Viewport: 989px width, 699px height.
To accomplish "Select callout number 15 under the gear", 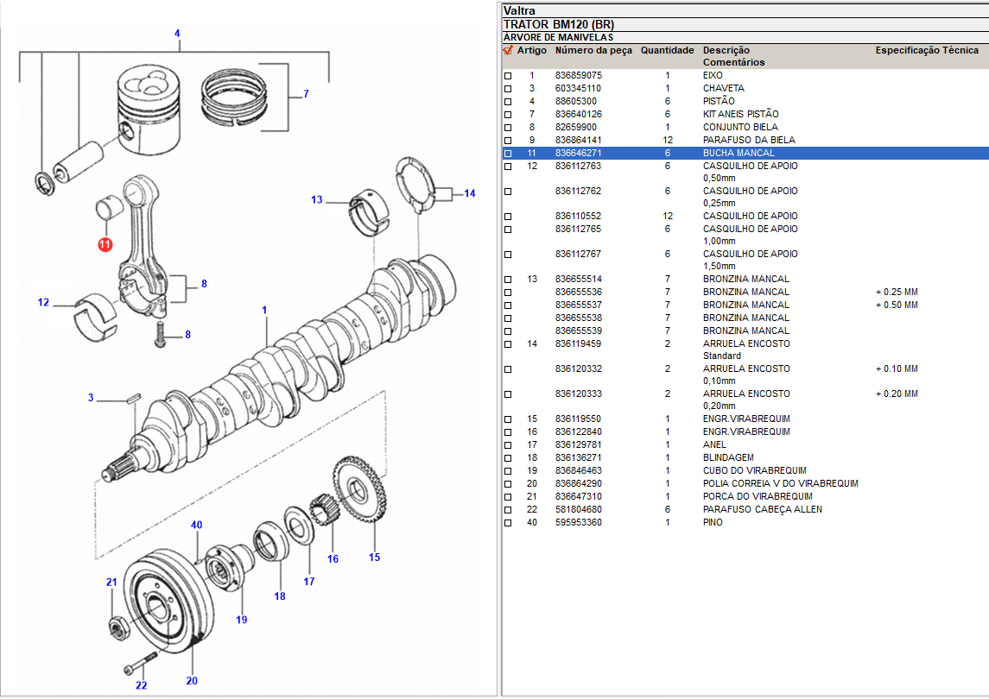I will [374, 557].
